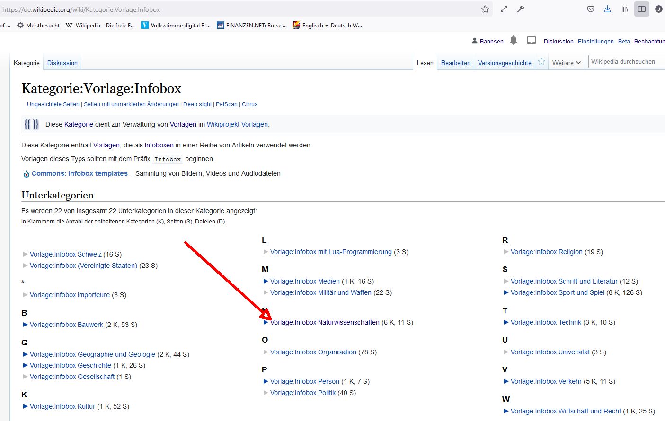Expand Sport und Spiel subcategory triangle

(x=506, y=292)
